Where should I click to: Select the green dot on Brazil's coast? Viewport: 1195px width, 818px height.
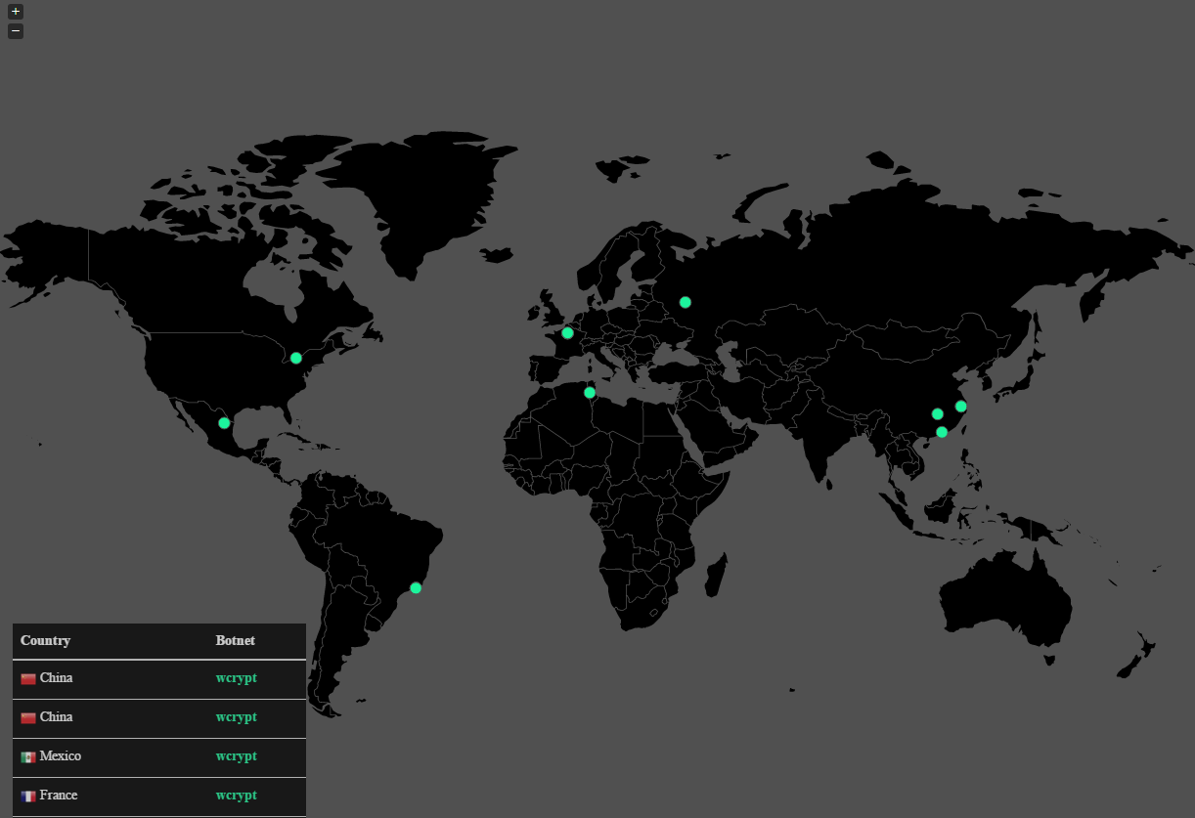[416, 587]
